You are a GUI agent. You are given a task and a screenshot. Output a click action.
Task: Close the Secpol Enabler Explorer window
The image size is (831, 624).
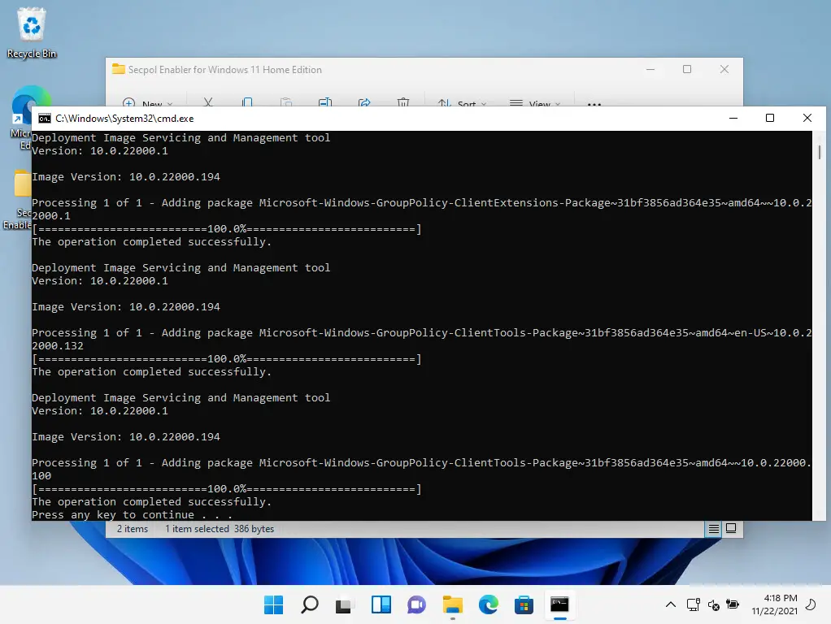coord(724,69)
